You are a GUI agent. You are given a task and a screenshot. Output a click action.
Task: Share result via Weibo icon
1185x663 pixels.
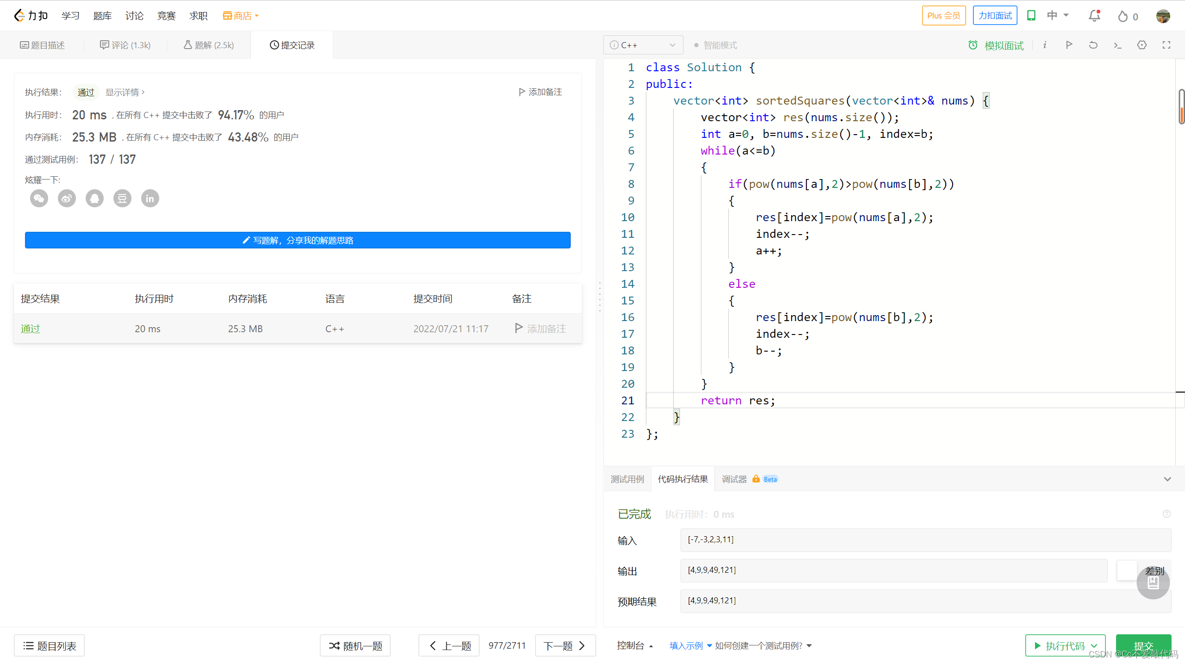point(67,198)
